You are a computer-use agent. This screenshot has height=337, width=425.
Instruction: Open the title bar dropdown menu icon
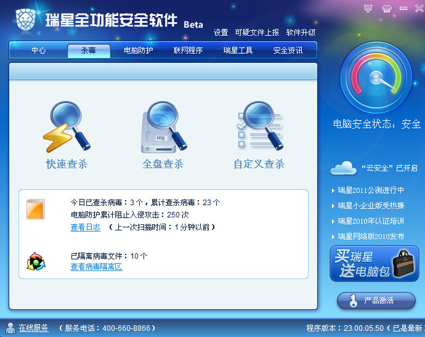[368, 9]
